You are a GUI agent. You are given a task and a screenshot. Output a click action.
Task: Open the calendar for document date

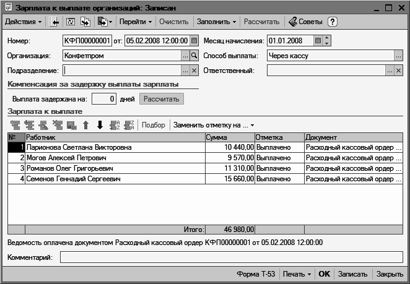[194, 41]
